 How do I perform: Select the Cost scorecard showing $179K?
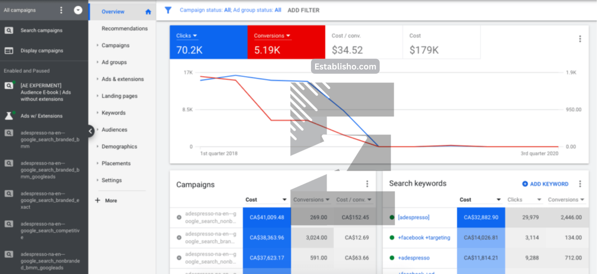441,42
